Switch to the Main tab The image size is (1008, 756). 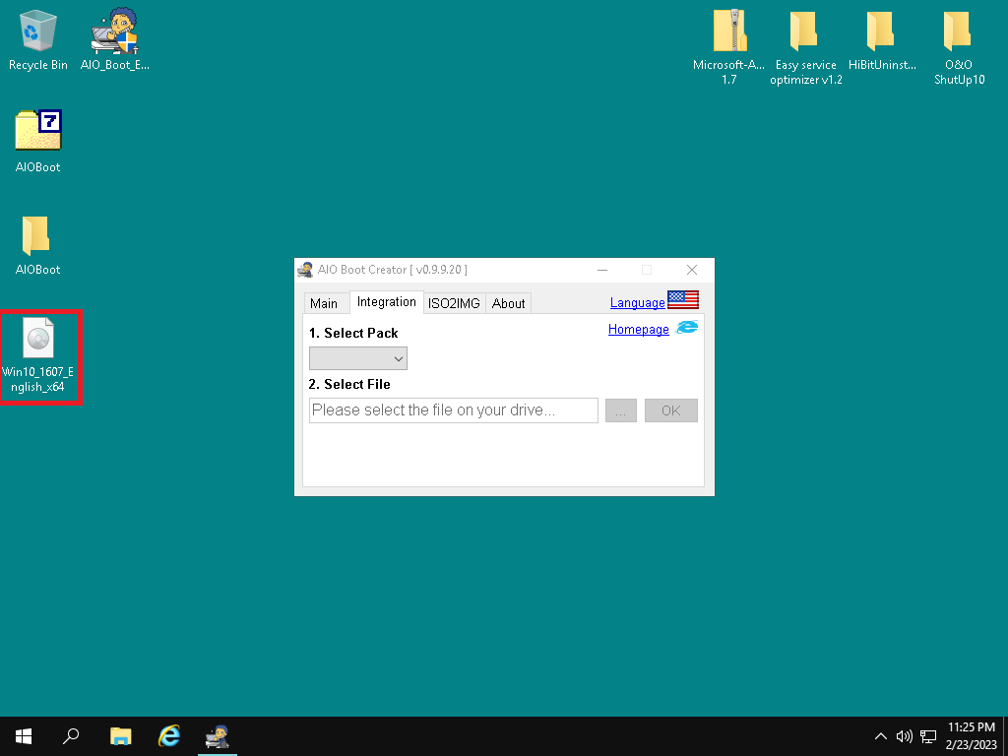[x=324, y=303]
